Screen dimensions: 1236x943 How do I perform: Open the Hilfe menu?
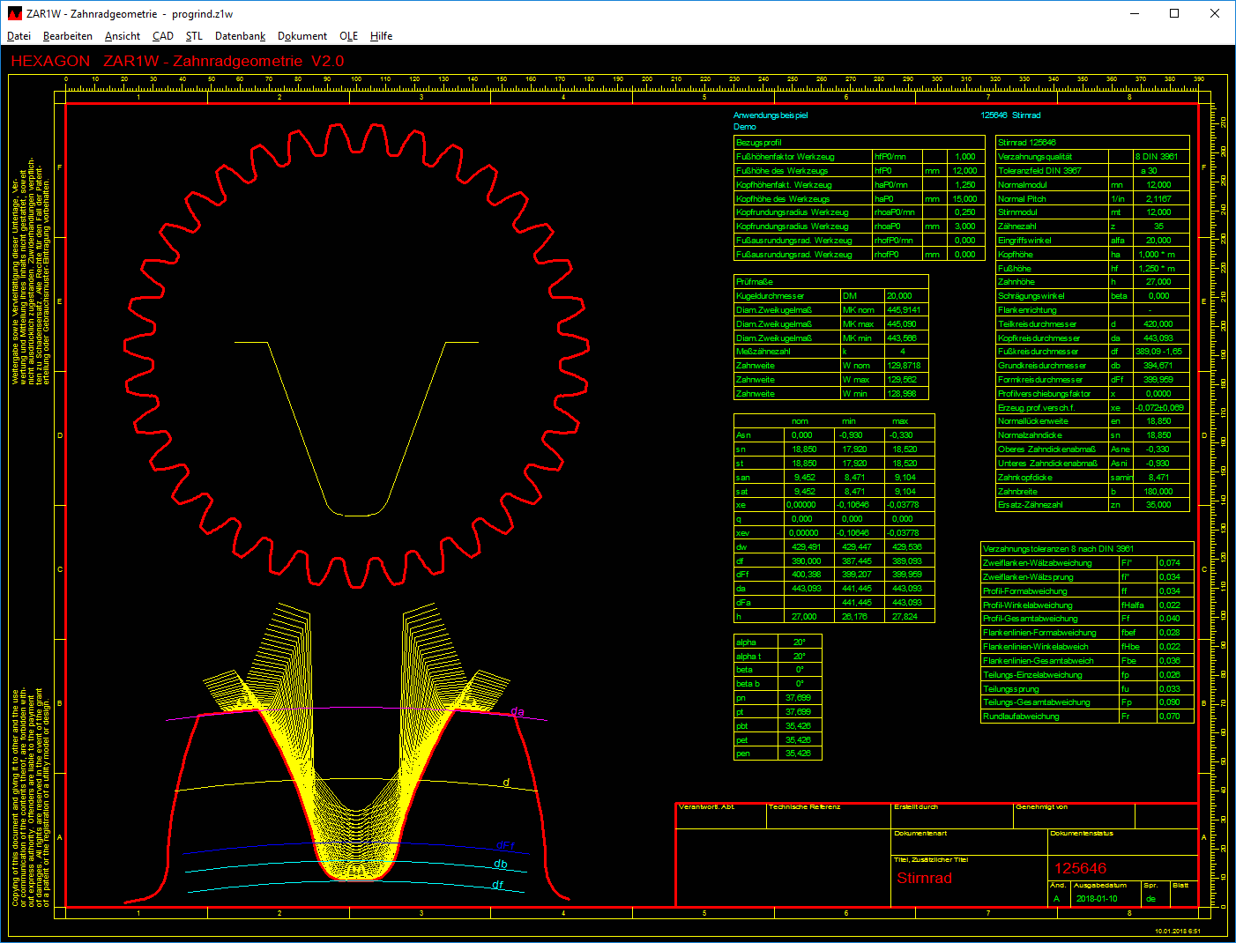click(381, 36)
